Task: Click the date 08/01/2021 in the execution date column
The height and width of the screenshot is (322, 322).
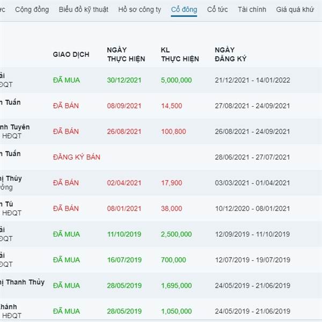Action: [125, 208]
